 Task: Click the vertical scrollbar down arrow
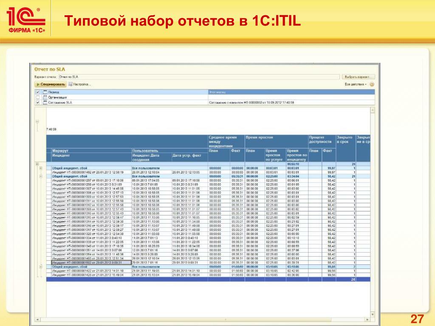pos(373,315)
